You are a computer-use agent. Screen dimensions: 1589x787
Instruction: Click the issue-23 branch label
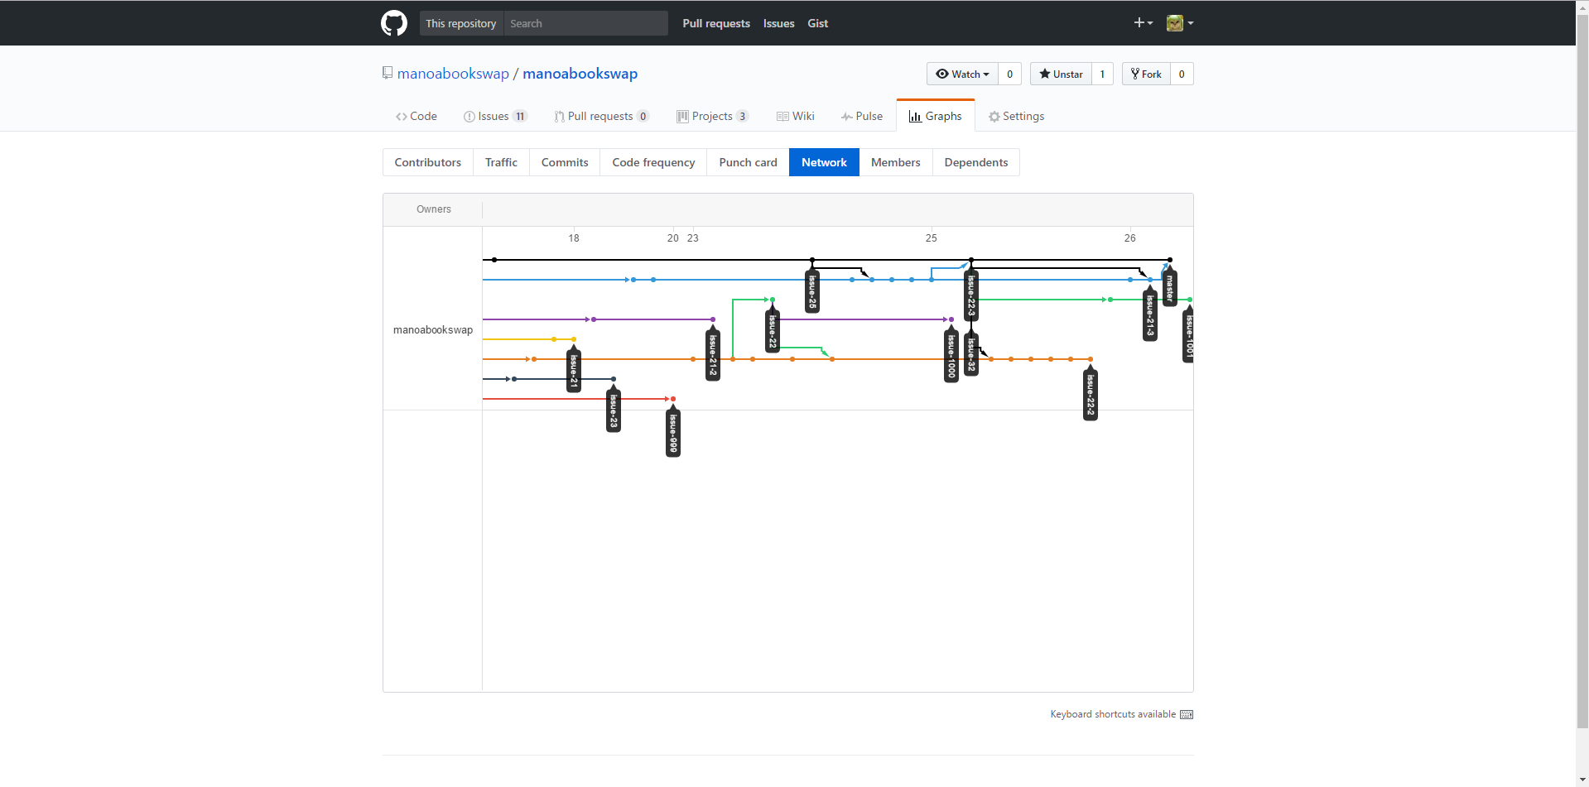pyautogui.click(x=614, y=409)
